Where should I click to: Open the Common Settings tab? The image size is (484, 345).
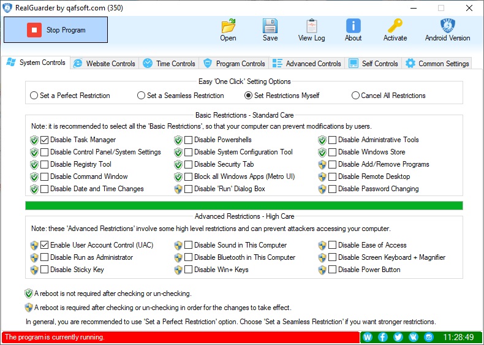tap(437, 63)
